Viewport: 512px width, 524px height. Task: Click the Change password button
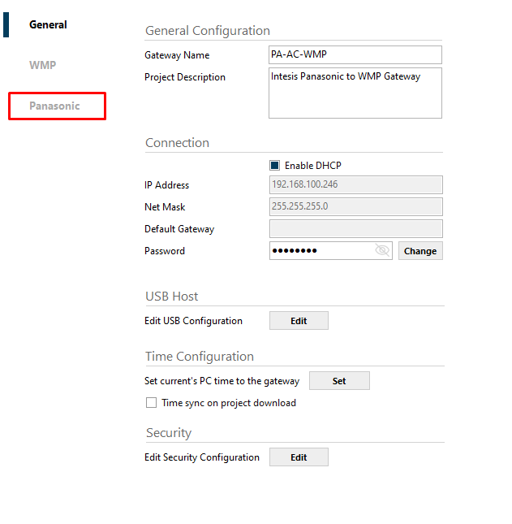420,251
